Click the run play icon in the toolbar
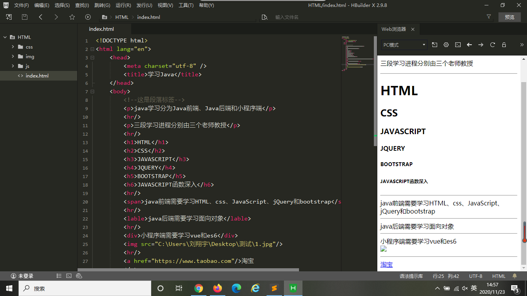This screenshot has width=527, height=296. click(x=88, y=17)
